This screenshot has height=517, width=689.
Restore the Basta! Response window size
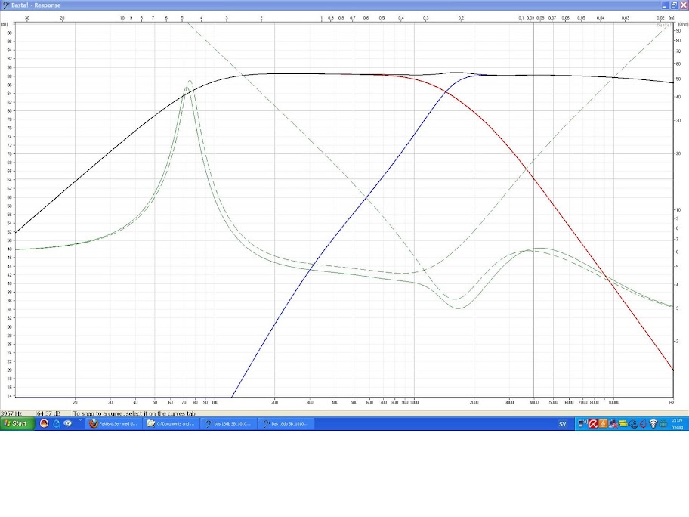point(674,5)
